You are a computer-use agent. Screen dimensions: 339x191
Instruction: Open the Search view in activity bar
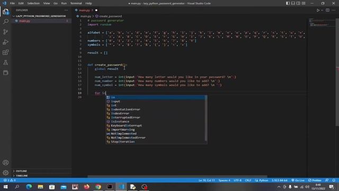6,21
